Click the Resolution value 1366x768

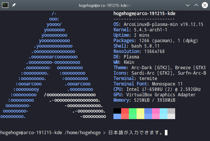pyautogui.click(x=154, y=51)
